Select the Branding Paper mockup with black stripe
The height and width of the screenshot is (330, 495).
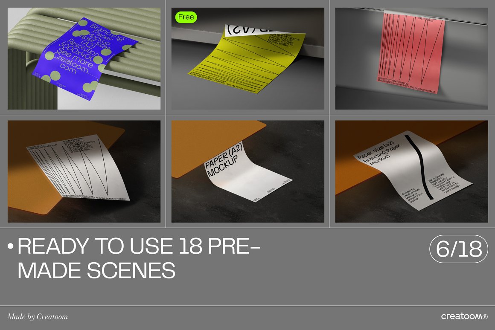coord(412,171)
